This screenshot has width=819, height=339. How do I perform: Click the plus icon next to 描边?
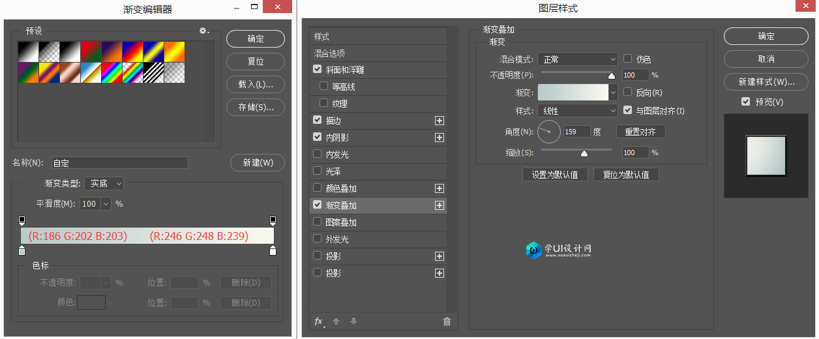click(439, 121)
